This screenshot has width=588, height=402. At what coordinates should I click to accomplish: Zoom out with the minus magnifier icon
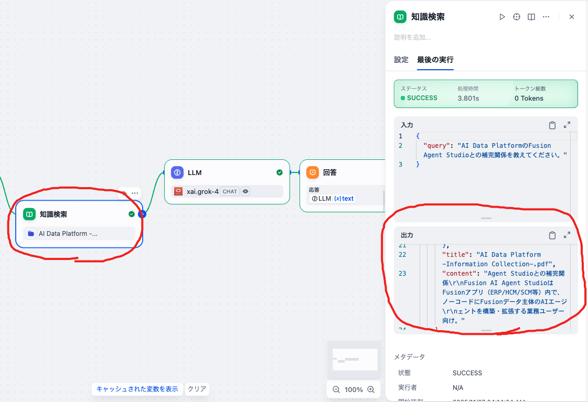tap(336, 389)
